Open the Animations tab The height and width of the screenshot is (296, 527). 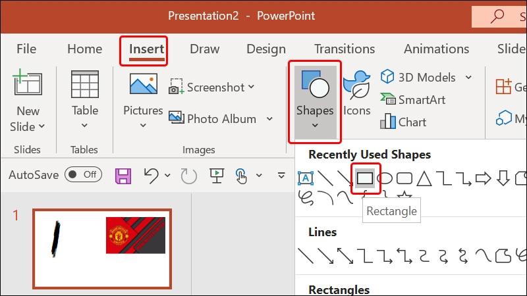(436, 49)
